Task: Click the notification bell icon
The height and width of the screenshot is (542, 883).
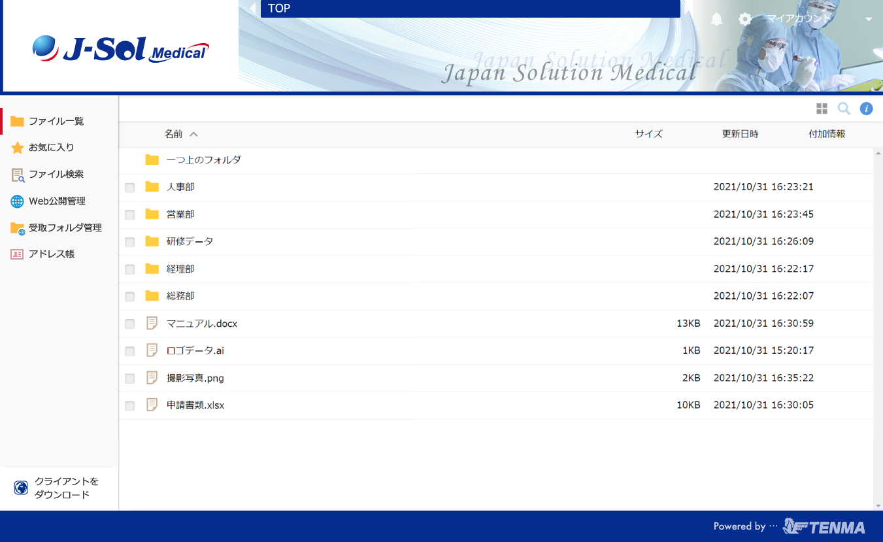Action: tap(717, 19)
